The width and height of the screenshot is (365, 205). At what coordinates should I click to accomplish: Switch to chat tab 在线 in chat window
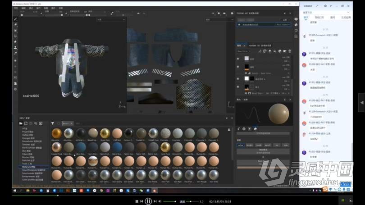[319, 18]
